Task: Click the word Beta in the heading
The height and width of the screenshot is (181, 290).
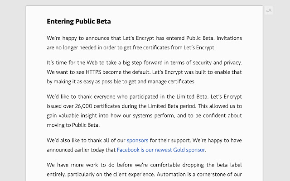Action: 104,21
